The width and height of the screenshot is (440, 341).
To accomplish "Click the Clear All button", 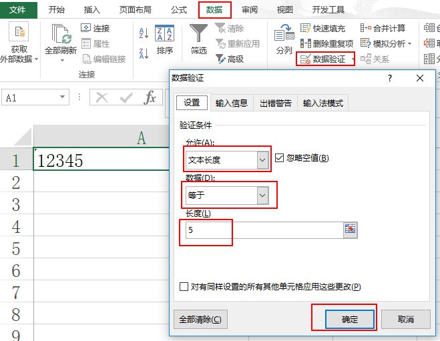I will pos(200,319).
